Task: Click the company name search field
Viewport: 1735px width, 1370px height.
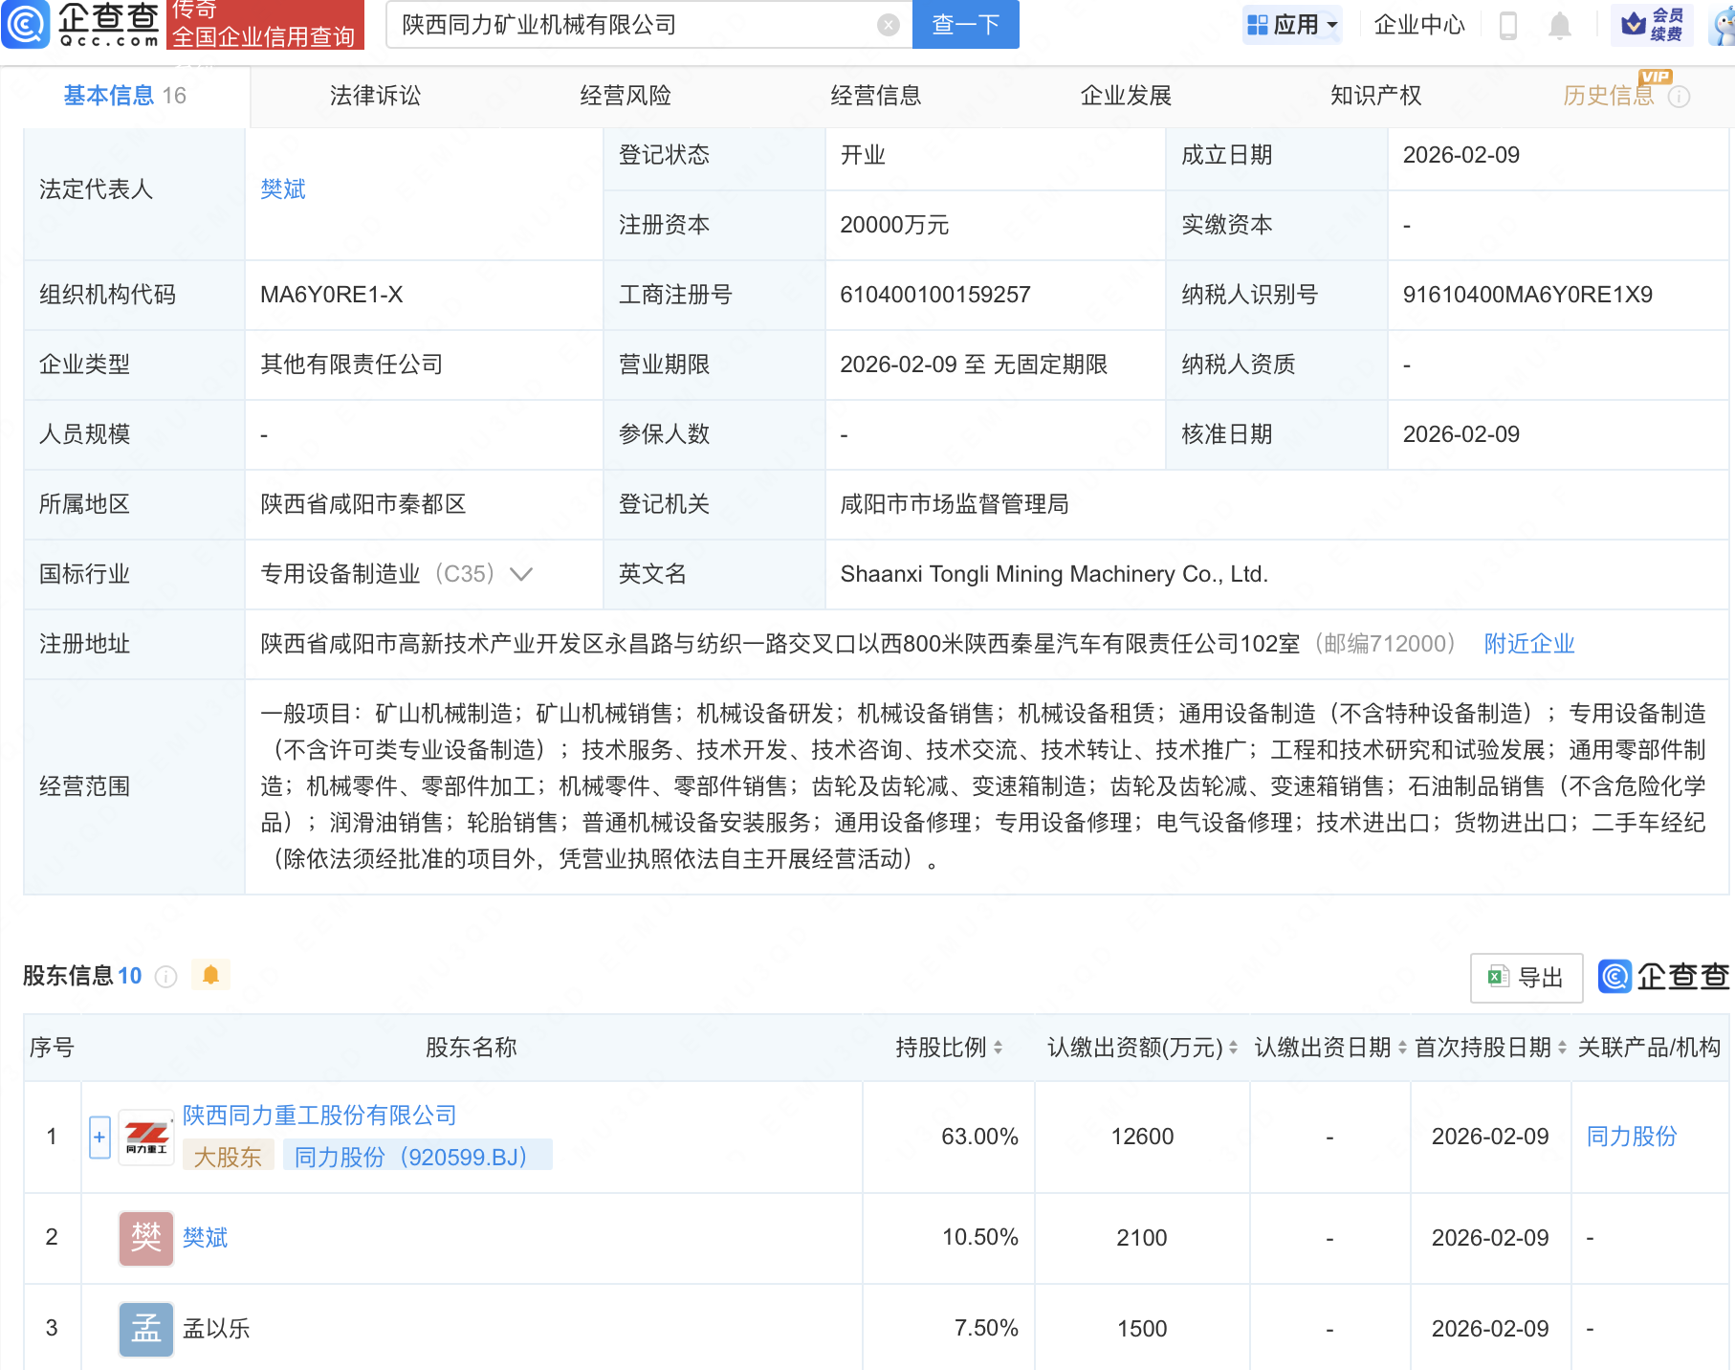Action: (631, 25)
